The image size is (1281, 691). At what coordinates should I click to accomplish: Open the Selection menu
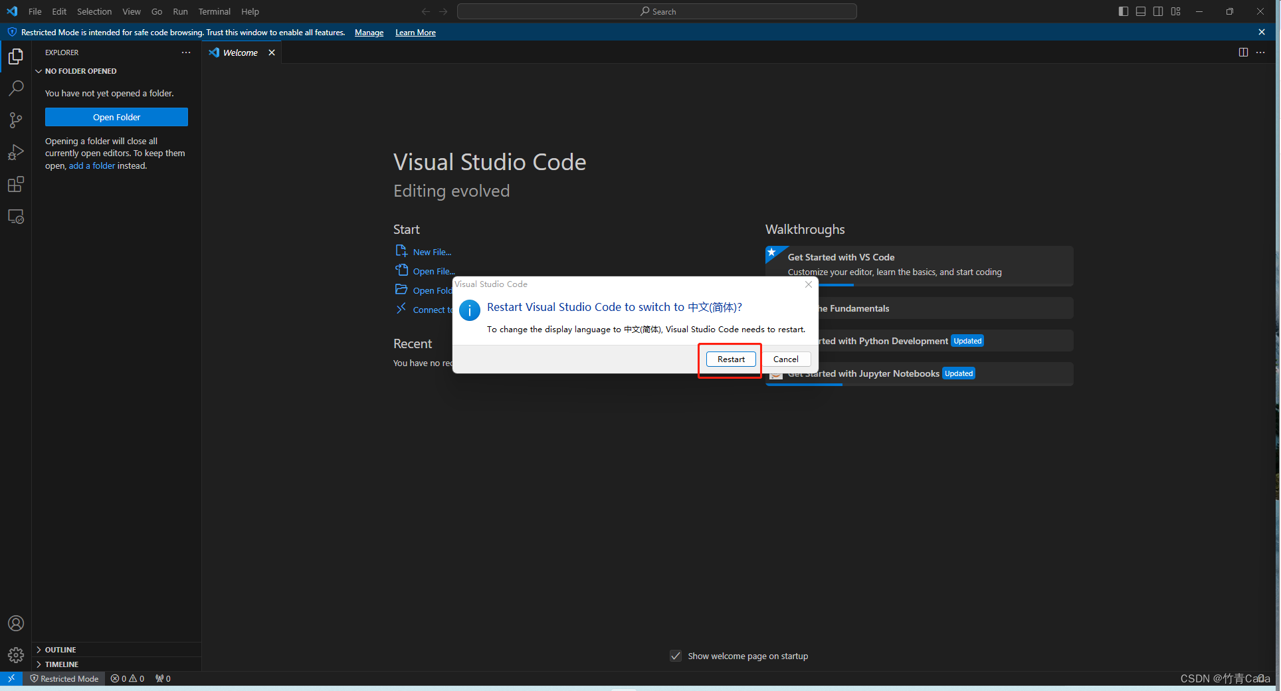pos(94,11)
